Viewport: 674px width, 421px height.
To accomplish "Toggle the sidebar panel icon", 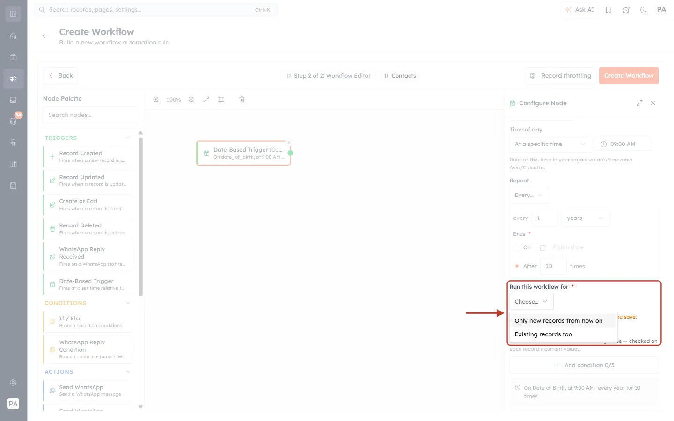I will click(13, 14).
